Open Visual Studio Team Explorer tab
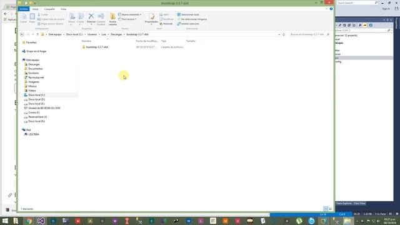This screenshot has width=400, height=225. click(x=344, y=203)
